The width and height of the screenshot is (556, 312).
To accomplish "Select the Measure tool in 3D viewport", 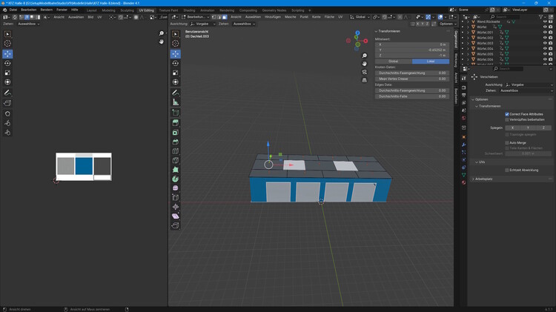I will pos(176,102).
